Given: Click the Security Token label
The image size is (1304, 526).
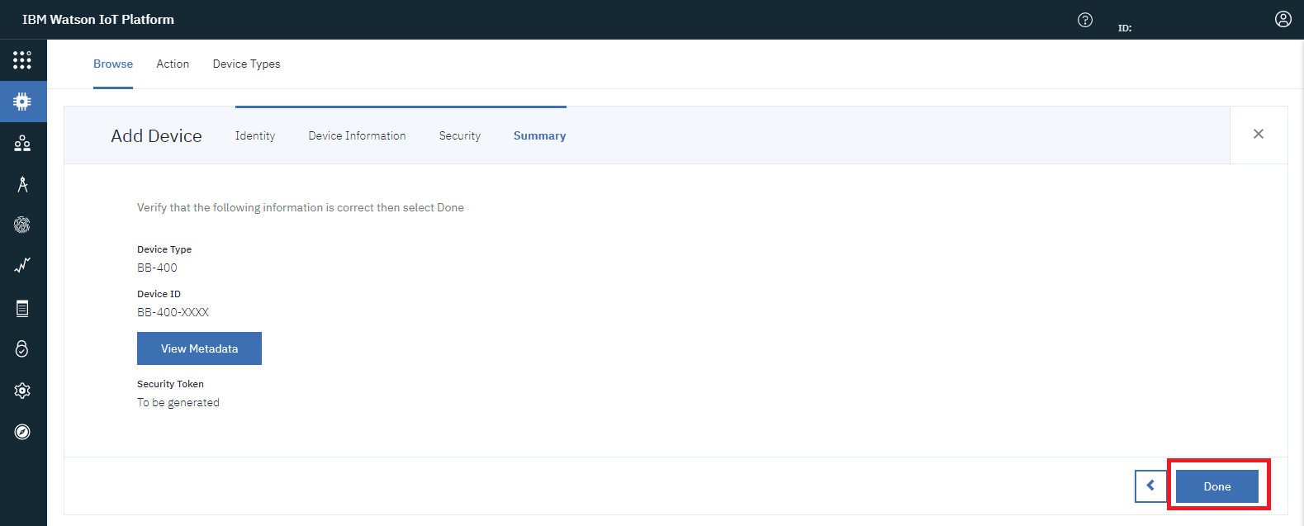Looking at the screenshot, I should point(170,384).
